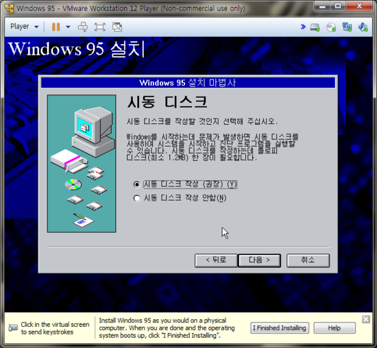
Task: Click the sound card device icon
Action: coord(363,27)
